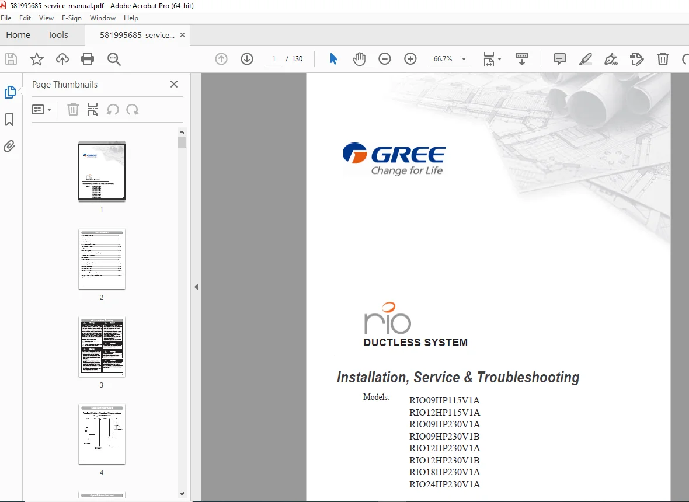This screenshot has height=502, width=689.
Task: Select the Highlight text pen tool
Action: 585,59
